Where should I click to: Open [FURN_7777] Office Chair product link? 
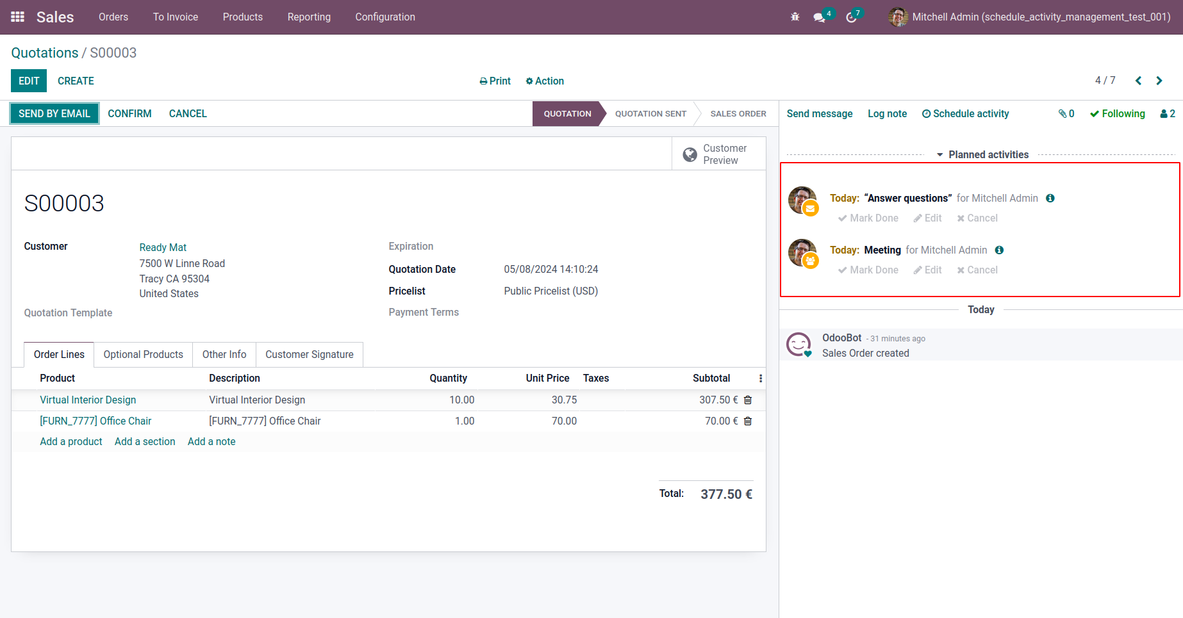(95, 421)
